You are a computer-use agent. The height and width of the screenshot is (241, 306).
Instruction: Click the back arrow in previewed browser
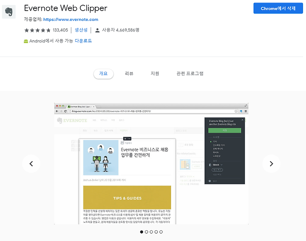(x=57, y=111)
